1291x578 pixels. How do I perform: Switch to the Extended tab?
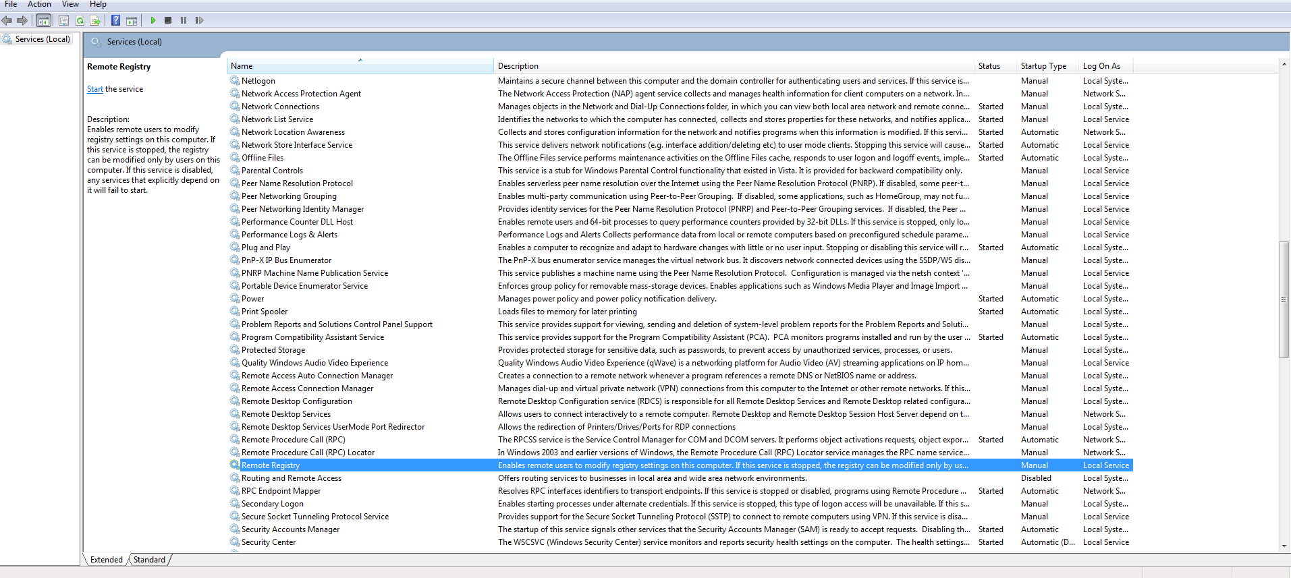click(x=106, y=560)
